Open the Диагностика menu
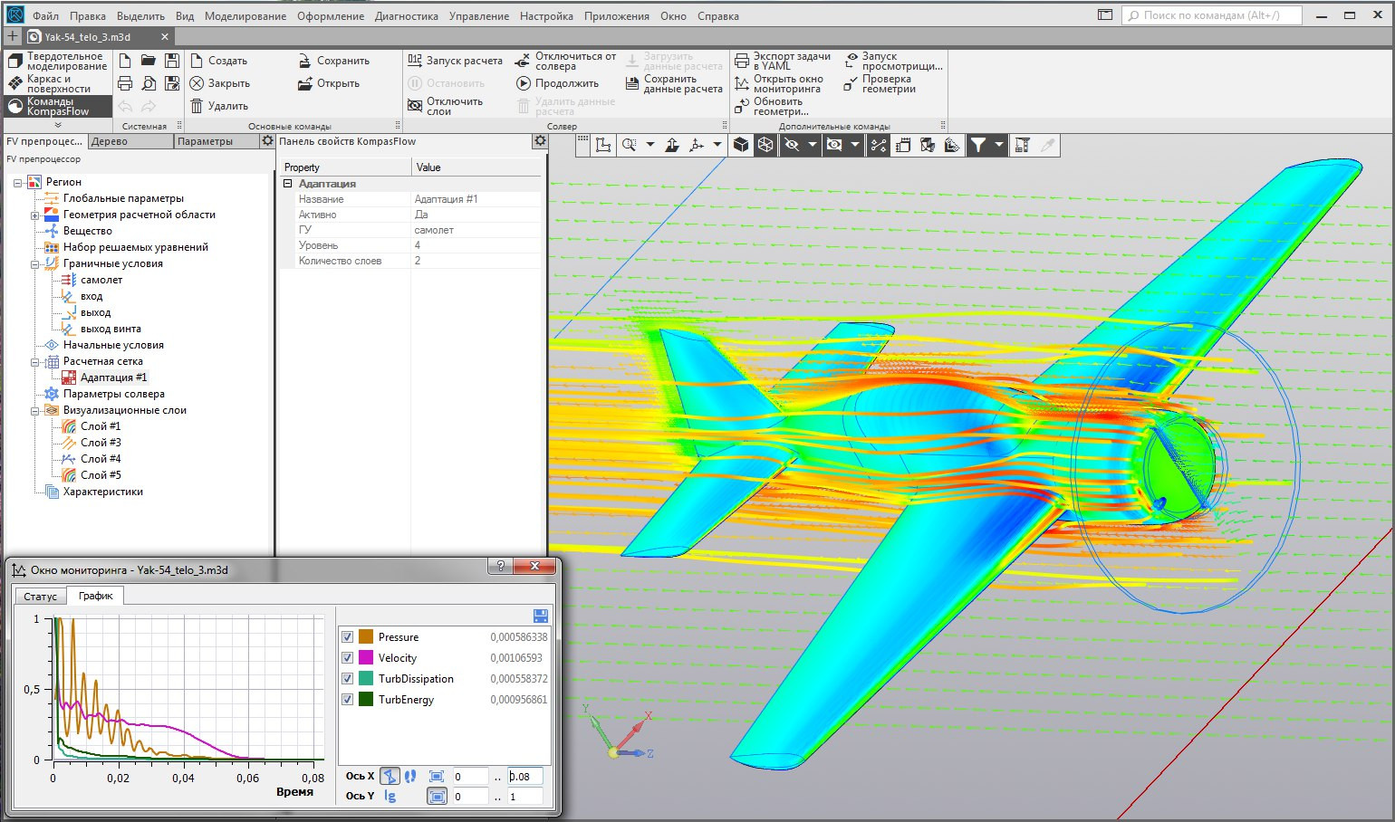This screenshot has height=822, width=1395. click(x=407, y=16)
